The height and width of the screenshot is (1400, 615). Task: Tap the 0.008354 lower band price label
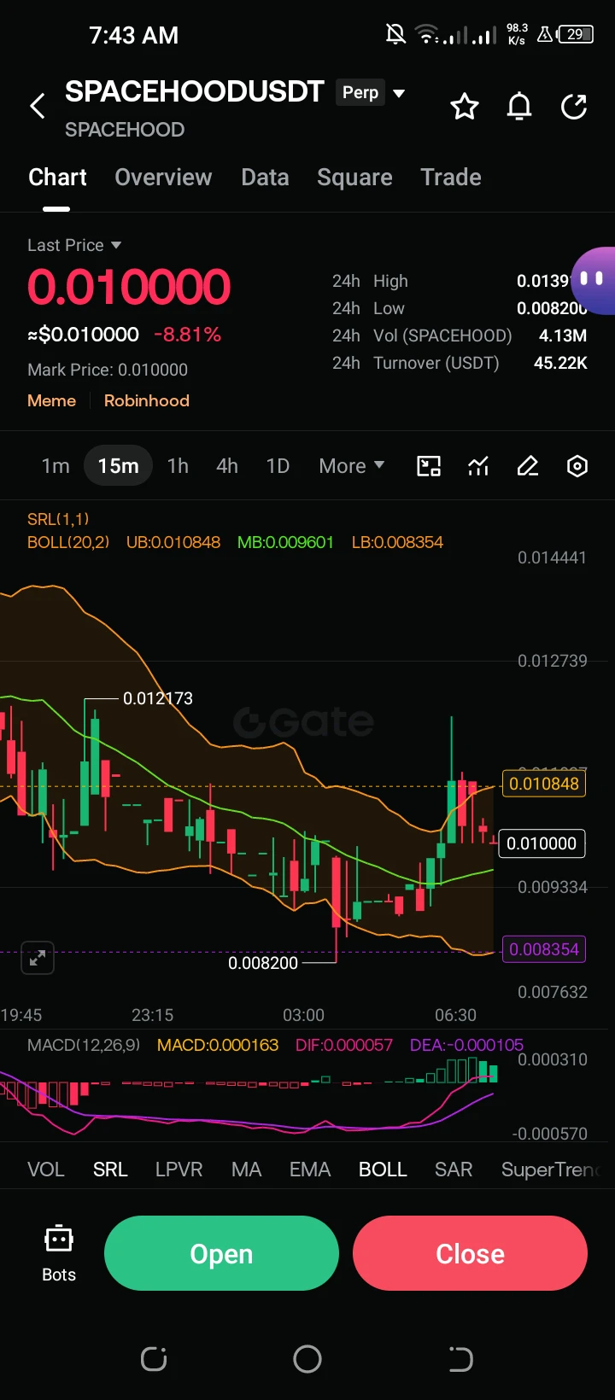coord(544,949)
